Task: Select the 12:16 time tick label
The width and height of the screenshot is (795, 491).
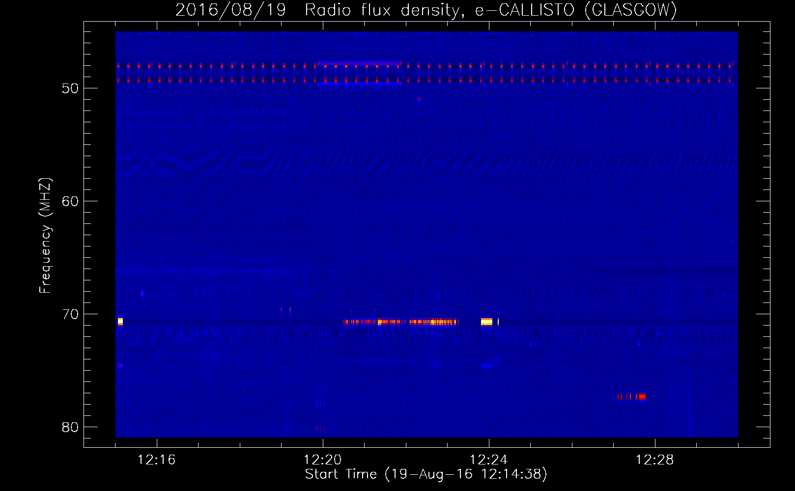Action: tap(157, 460)
